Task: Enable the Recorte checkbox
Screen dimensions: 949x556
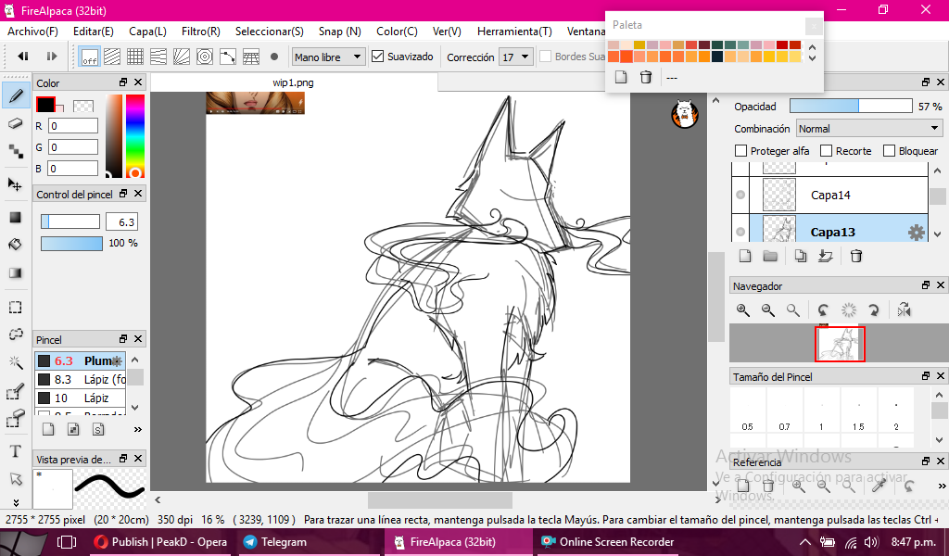Action: (826, 151)
